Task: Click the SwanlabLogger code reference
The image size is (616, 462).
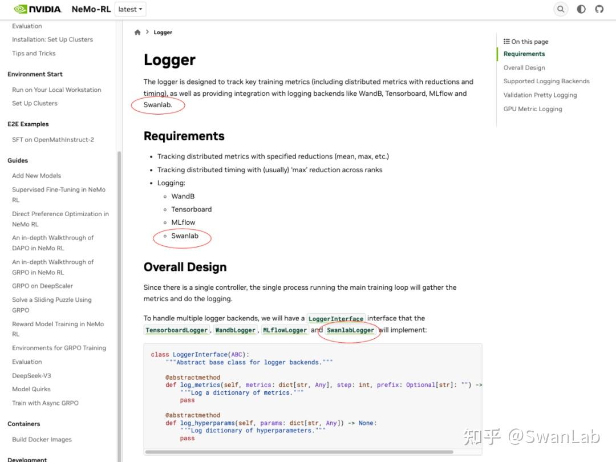Action: (350, 330)
